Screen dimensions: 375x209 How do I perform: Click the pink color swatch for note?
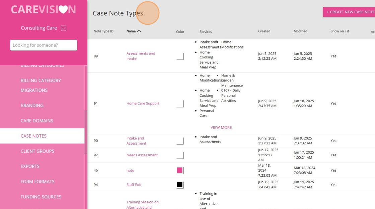pyautogui.click(x=180, y=170)
